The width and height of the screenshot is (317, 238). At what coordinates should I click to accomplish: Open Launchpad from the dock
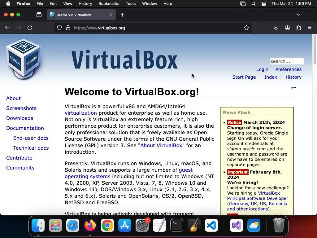(x=55, y=225)
